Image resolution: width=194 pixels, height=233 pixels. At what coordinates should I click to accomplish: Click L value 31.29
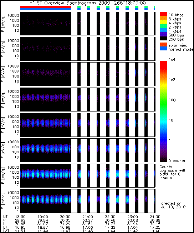(x=65, y=224)
